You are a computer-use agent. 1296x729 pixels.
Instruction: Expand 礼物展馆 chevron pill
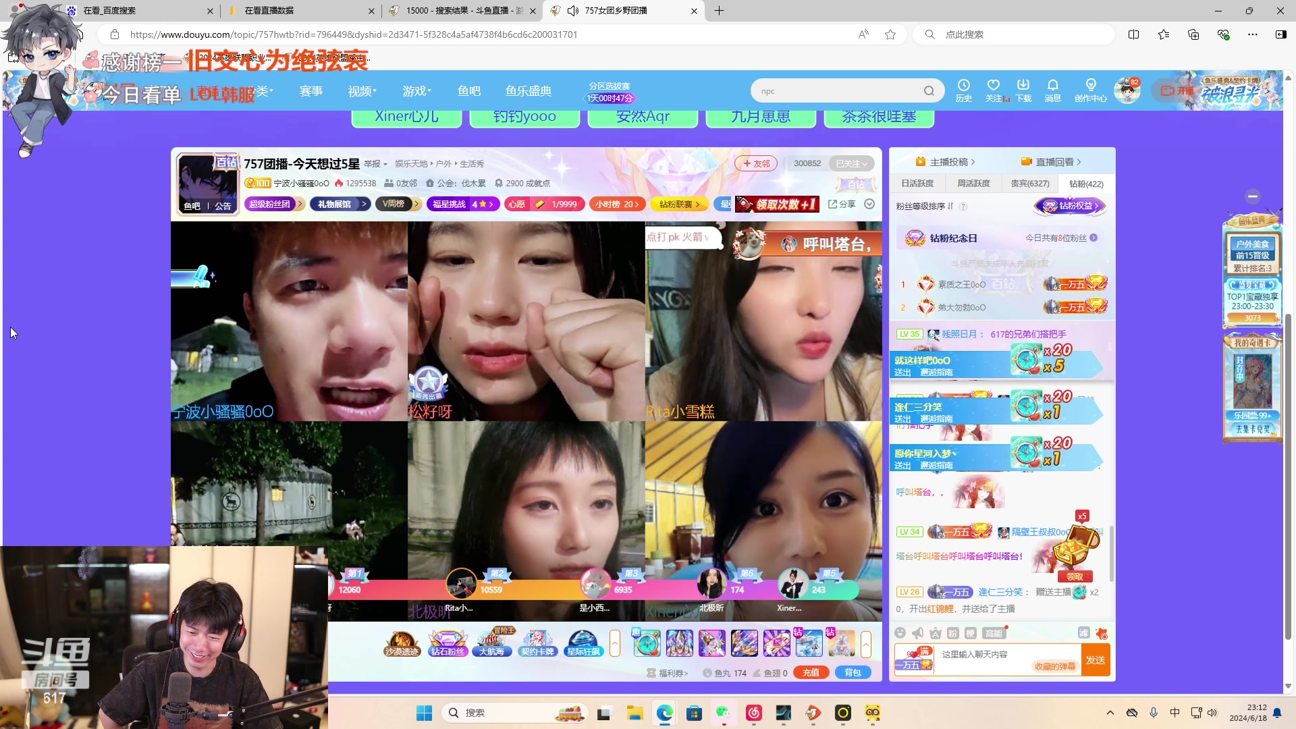click(340, 204)
